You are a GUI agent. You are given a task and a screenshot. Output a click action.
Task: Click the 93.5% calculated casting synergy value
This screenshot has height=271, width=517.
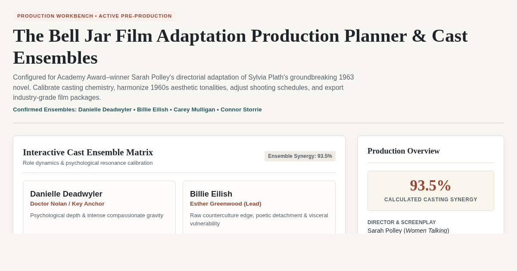(x=430, y=185)
